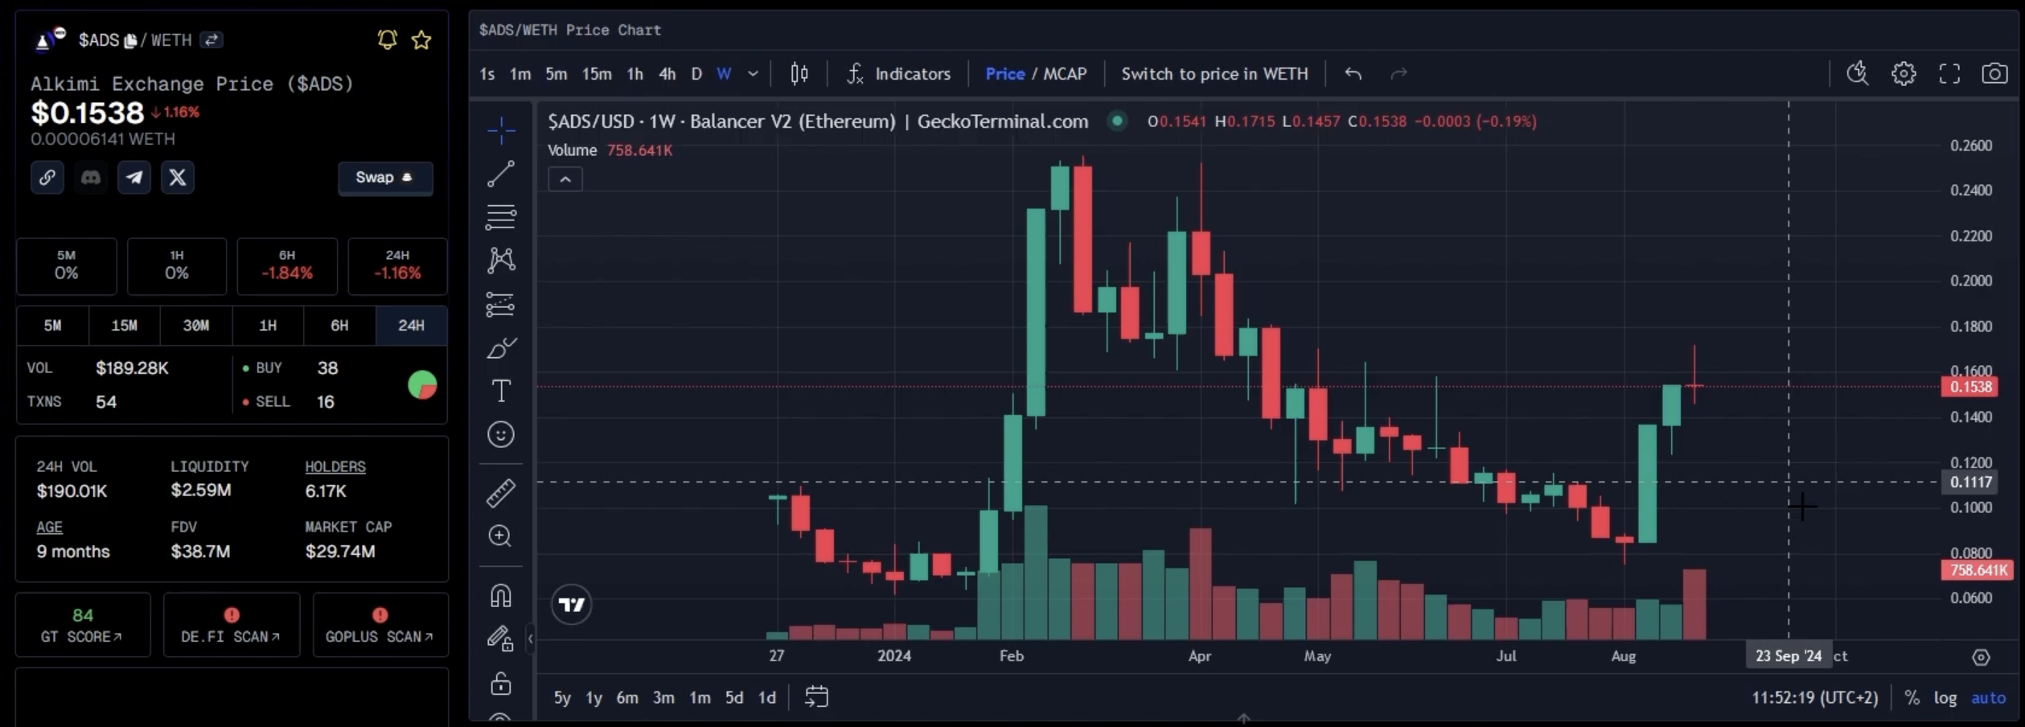Screen dimensions: 2025x727
Task: Toggle percent scale on price axis
Action: click(x=1912, y=697)
